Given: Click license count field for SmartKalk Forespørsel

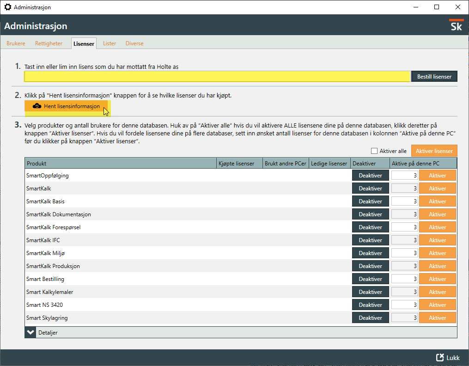Looking at the screenshot, I should 405,227.
